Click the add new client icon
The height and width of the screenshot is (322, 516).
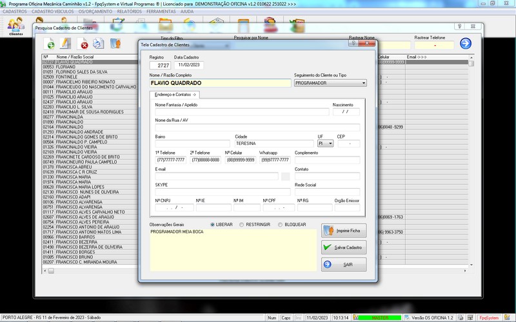click(50, 44)
